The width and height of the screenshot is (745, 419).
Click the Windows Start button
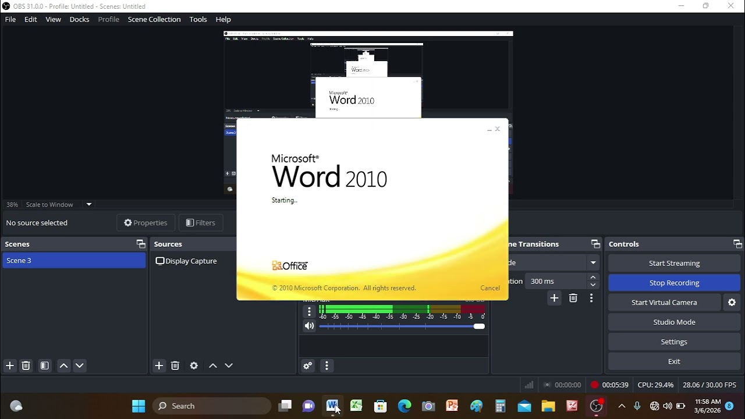pos(139,406)
